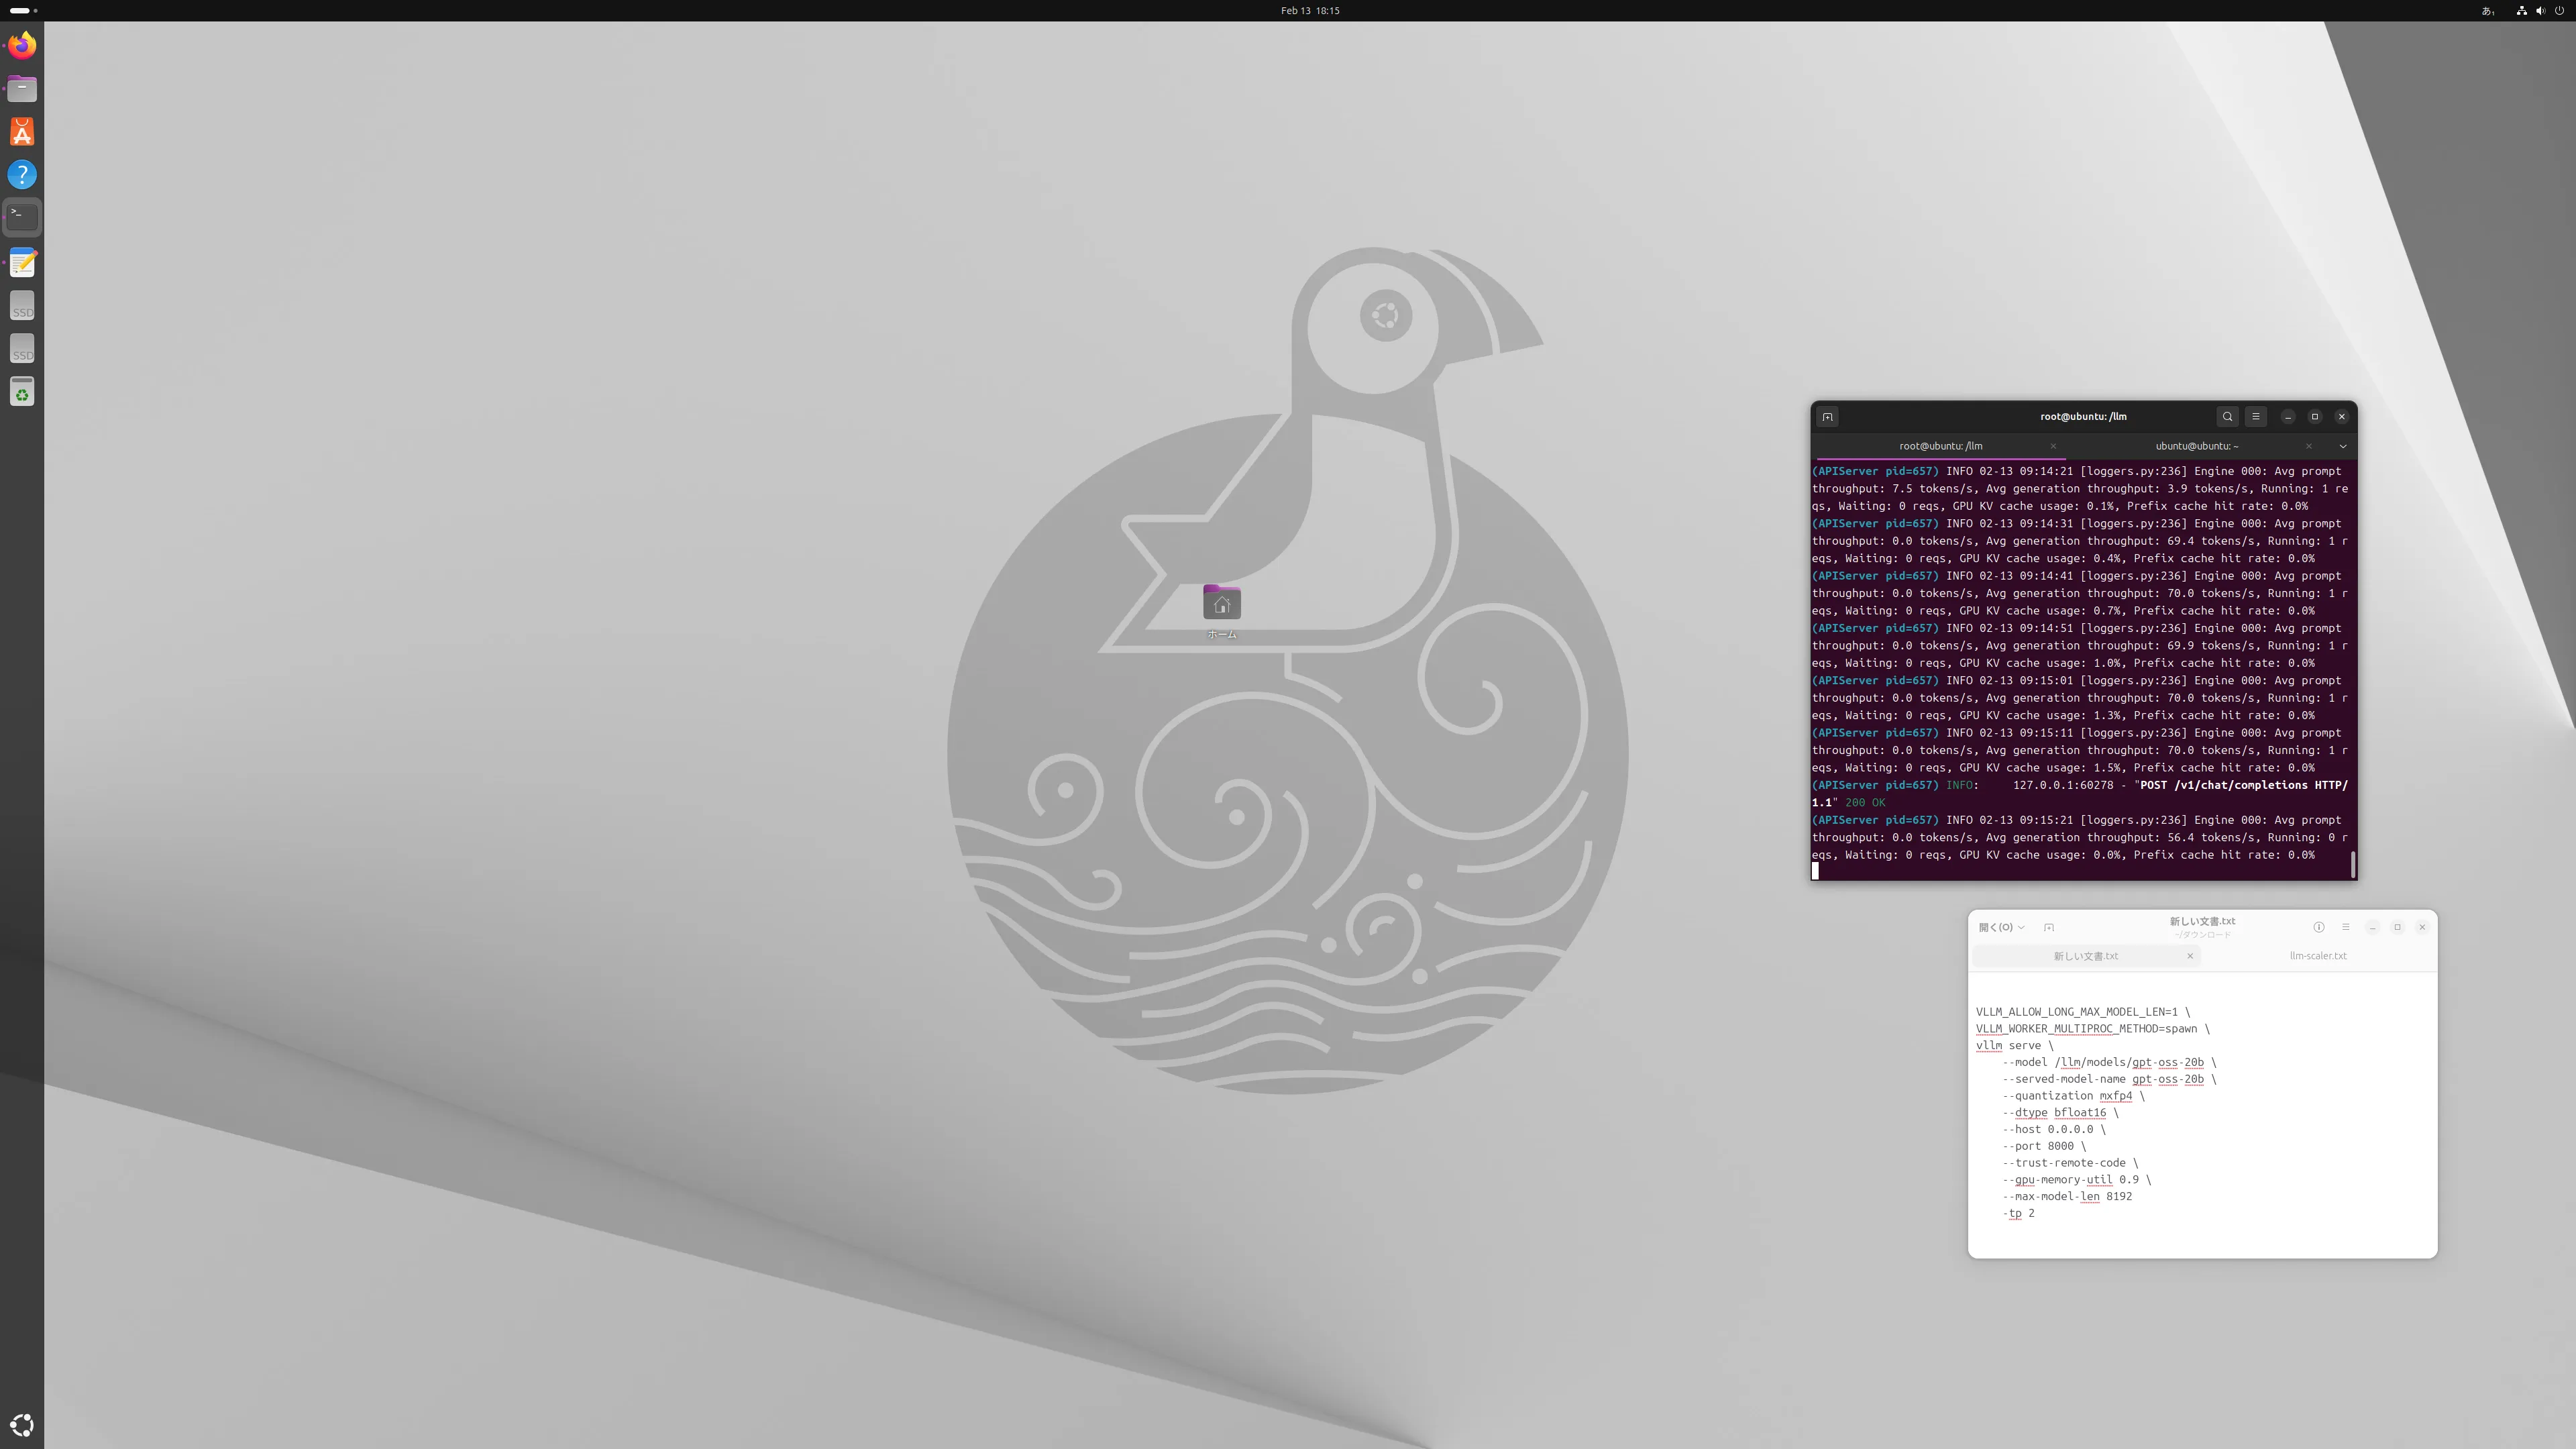Click the Home folder on the desktop
Screen dimensions: 2576x1449
pos(1221,604)
